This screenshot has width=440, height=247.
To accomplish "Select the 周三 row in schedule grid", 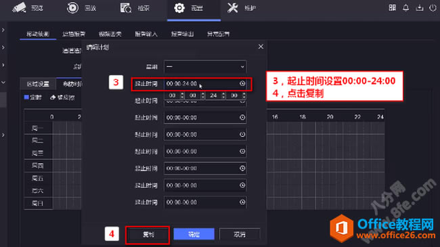I will 38,153.
